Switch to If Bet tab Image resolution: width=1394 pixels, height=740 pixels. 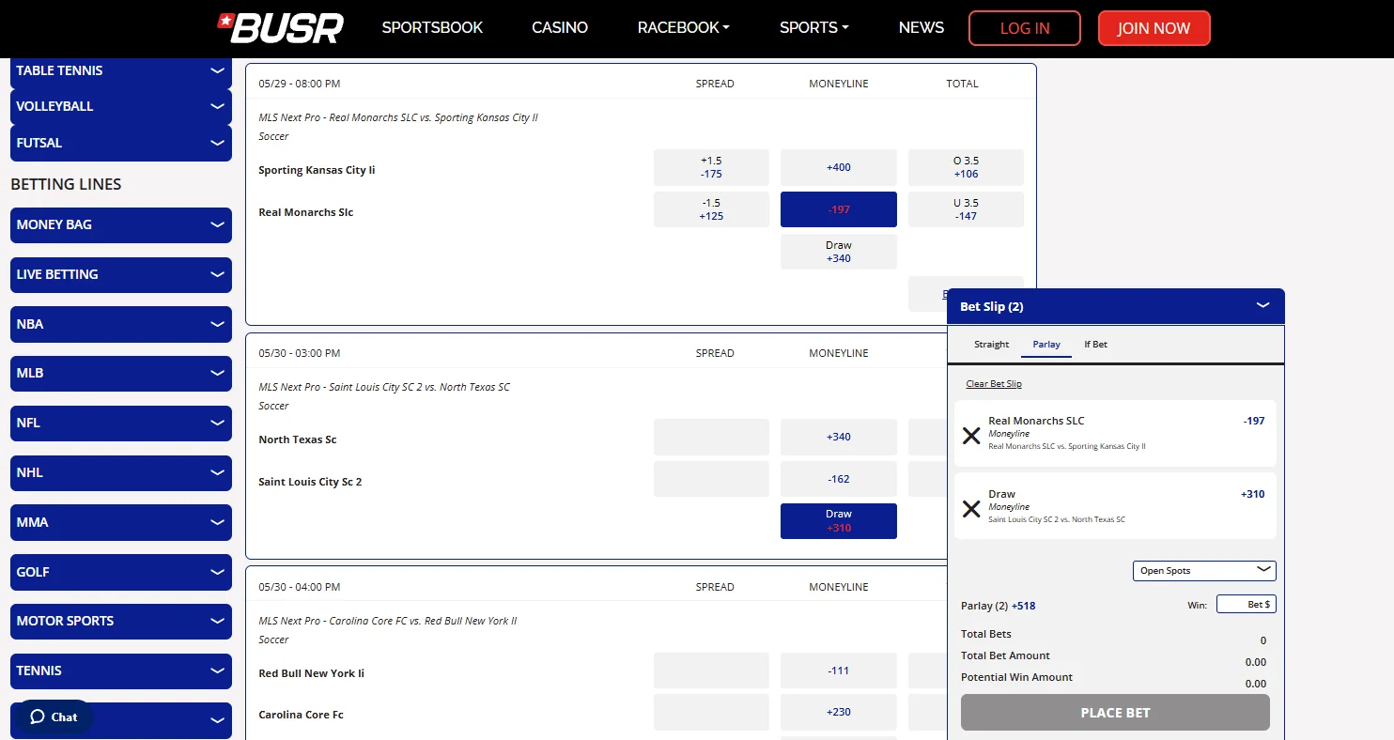click(1095, 345)
